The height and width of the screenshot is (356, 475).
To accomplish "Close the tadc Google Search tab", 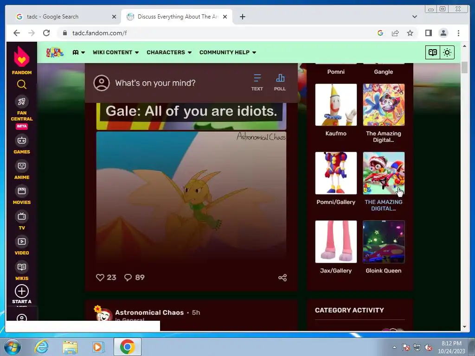I will [114, 17].
